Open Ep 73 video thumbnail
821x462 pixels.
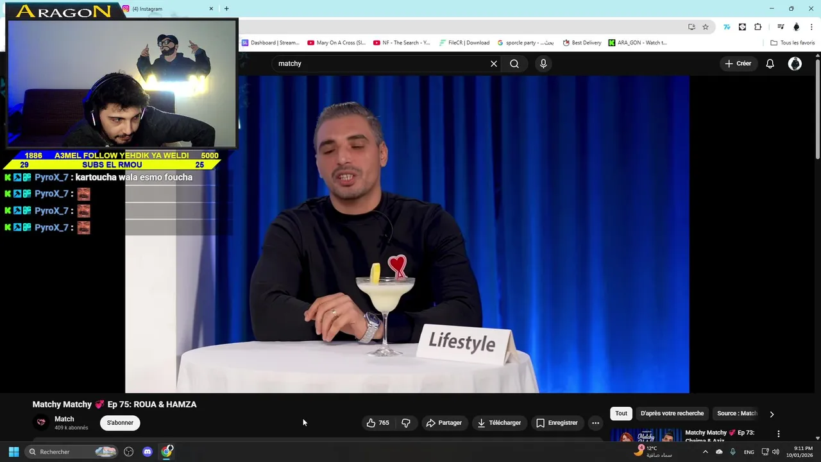tap(646, 436)
